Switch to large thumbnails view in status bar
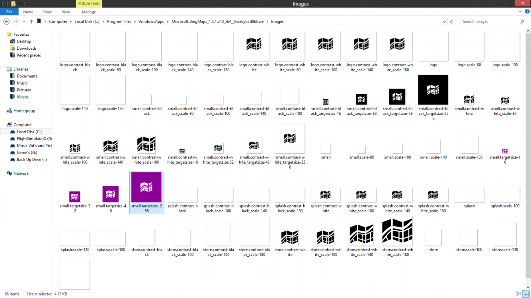 pyautogui.click(x=525, y=294)
